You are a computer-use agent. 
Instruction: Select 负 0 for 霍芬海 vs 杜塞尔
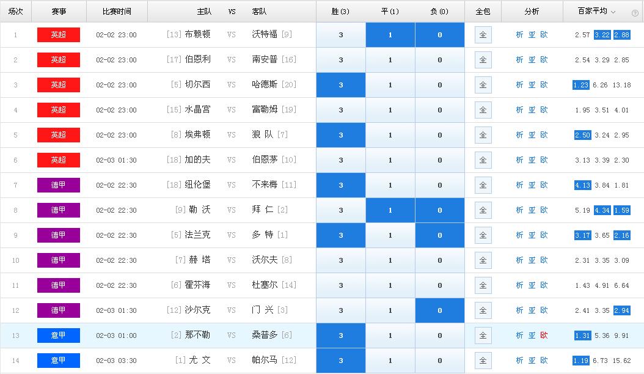pos(440,285)
